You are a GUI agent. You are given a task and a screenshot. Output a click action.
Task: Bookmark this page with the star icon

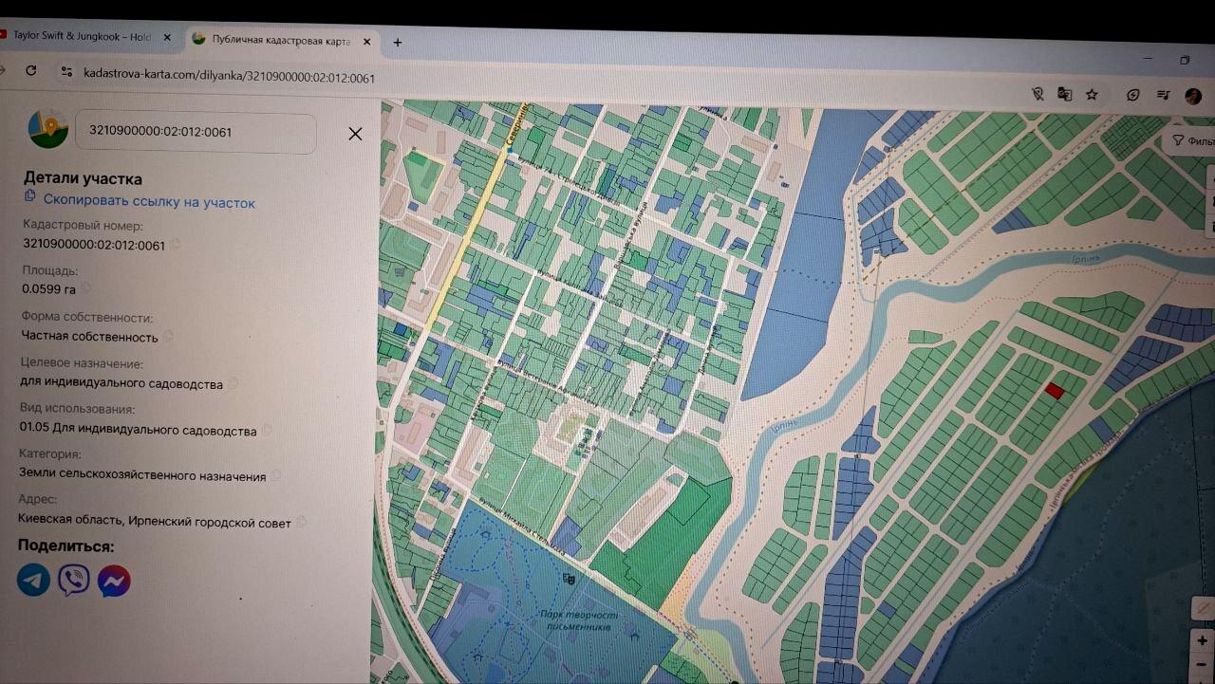pyautogui.click(x=1092, y=94)
